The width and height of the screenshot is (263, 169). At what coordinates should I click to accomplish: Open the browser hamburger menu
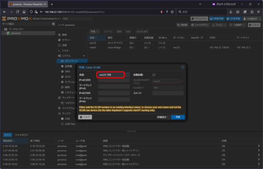[x=259, y=12]
